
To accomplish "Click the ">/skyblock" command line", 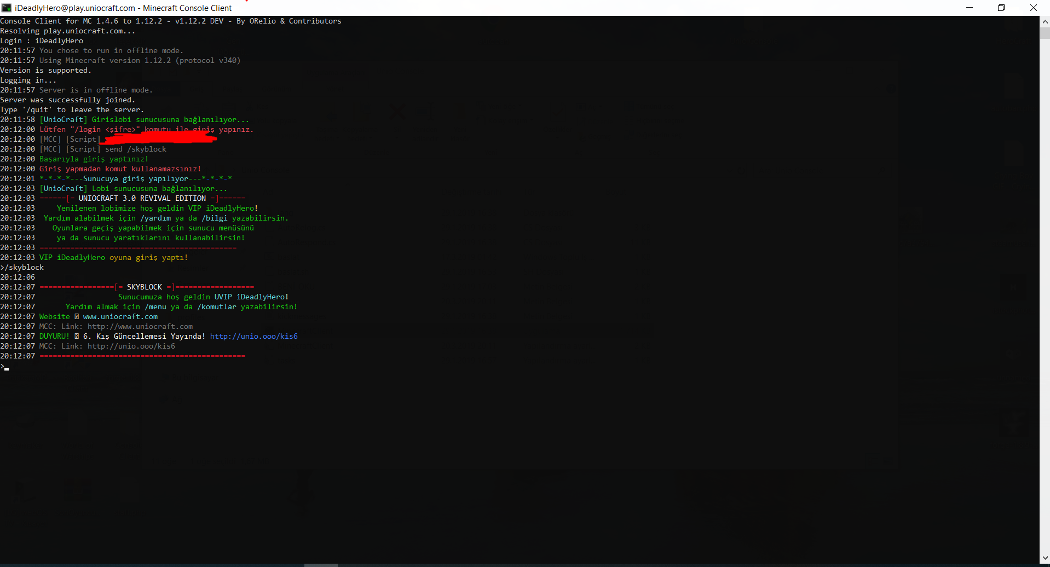I will tap(22, 267).
